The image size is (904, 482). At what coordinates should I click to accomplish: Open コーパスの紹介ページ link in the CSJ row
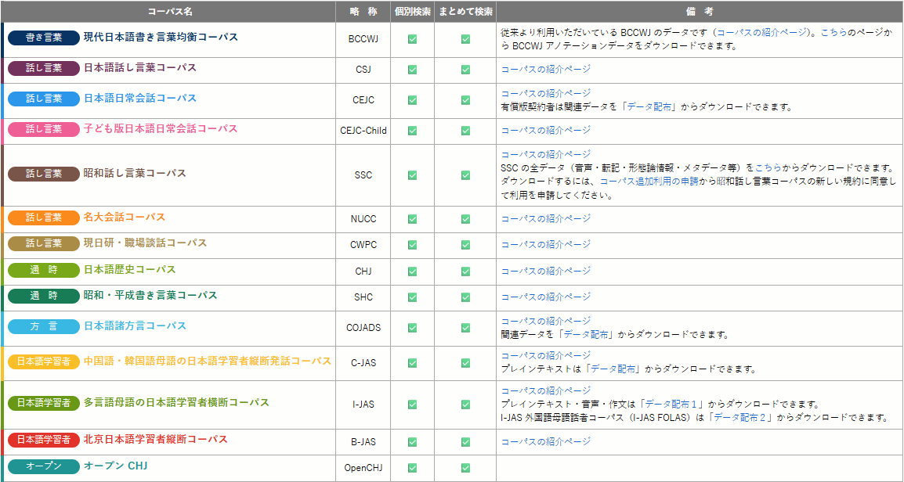(x=545, y=70)
